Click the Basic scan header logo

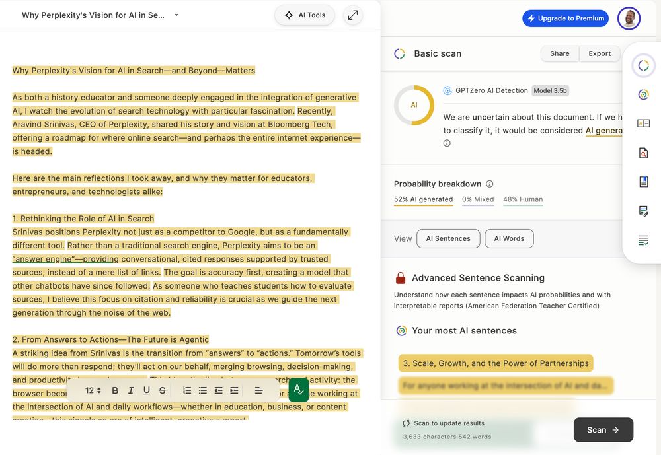click(399, 53)
